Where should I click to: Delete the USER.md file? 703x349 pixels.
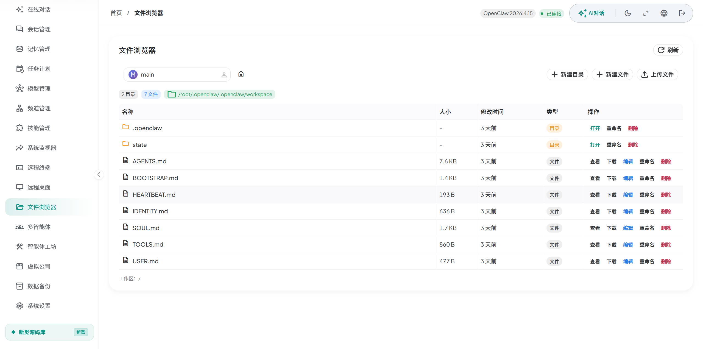666,261
